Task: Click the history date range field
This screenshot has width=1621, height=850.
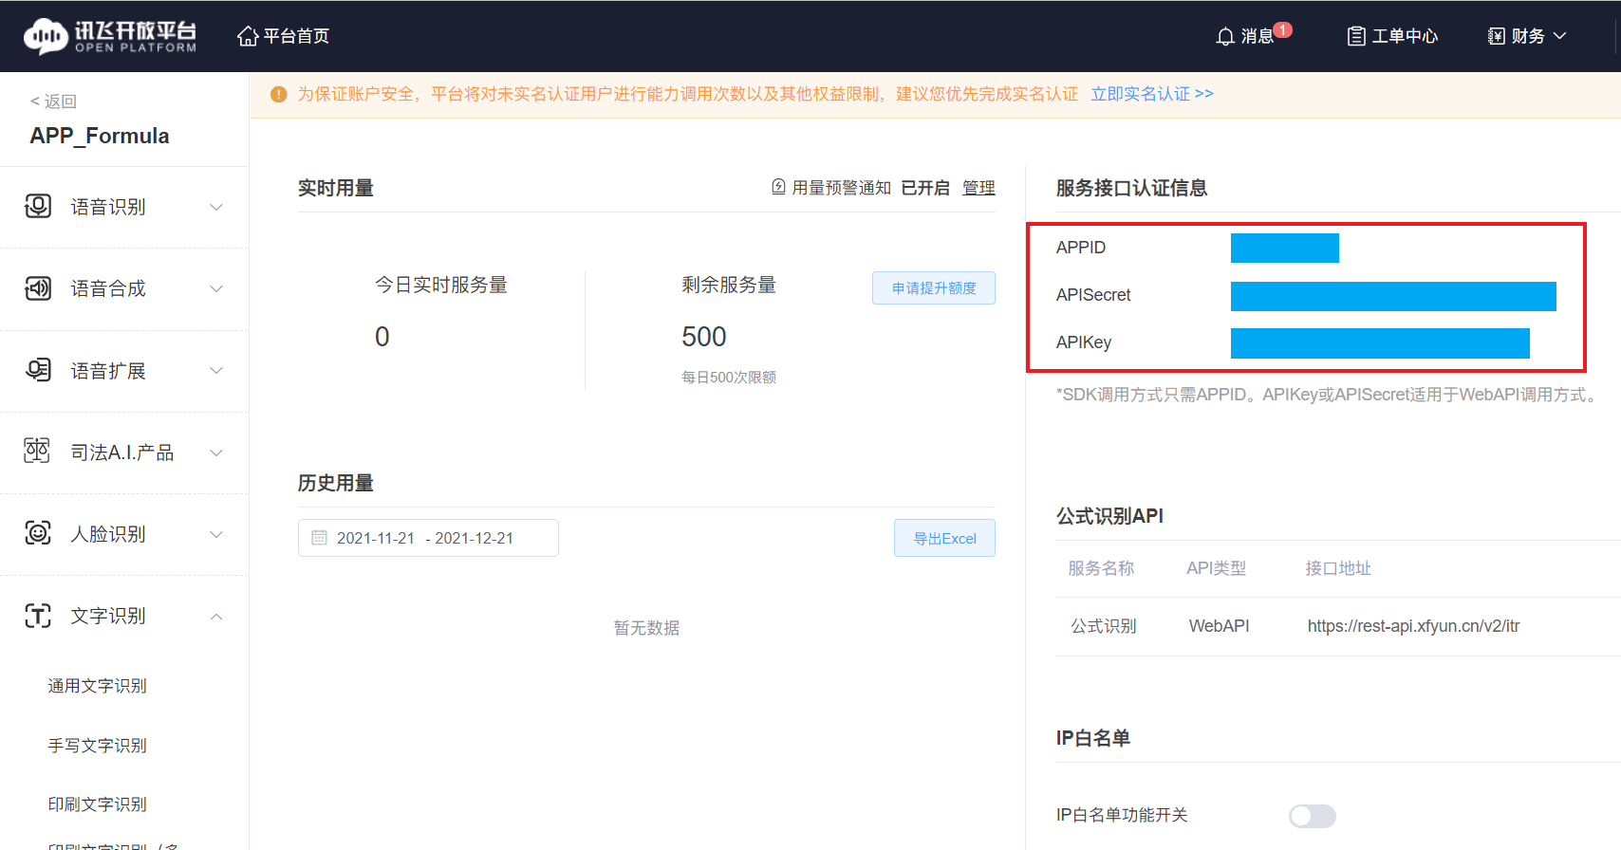Action: 428,538
